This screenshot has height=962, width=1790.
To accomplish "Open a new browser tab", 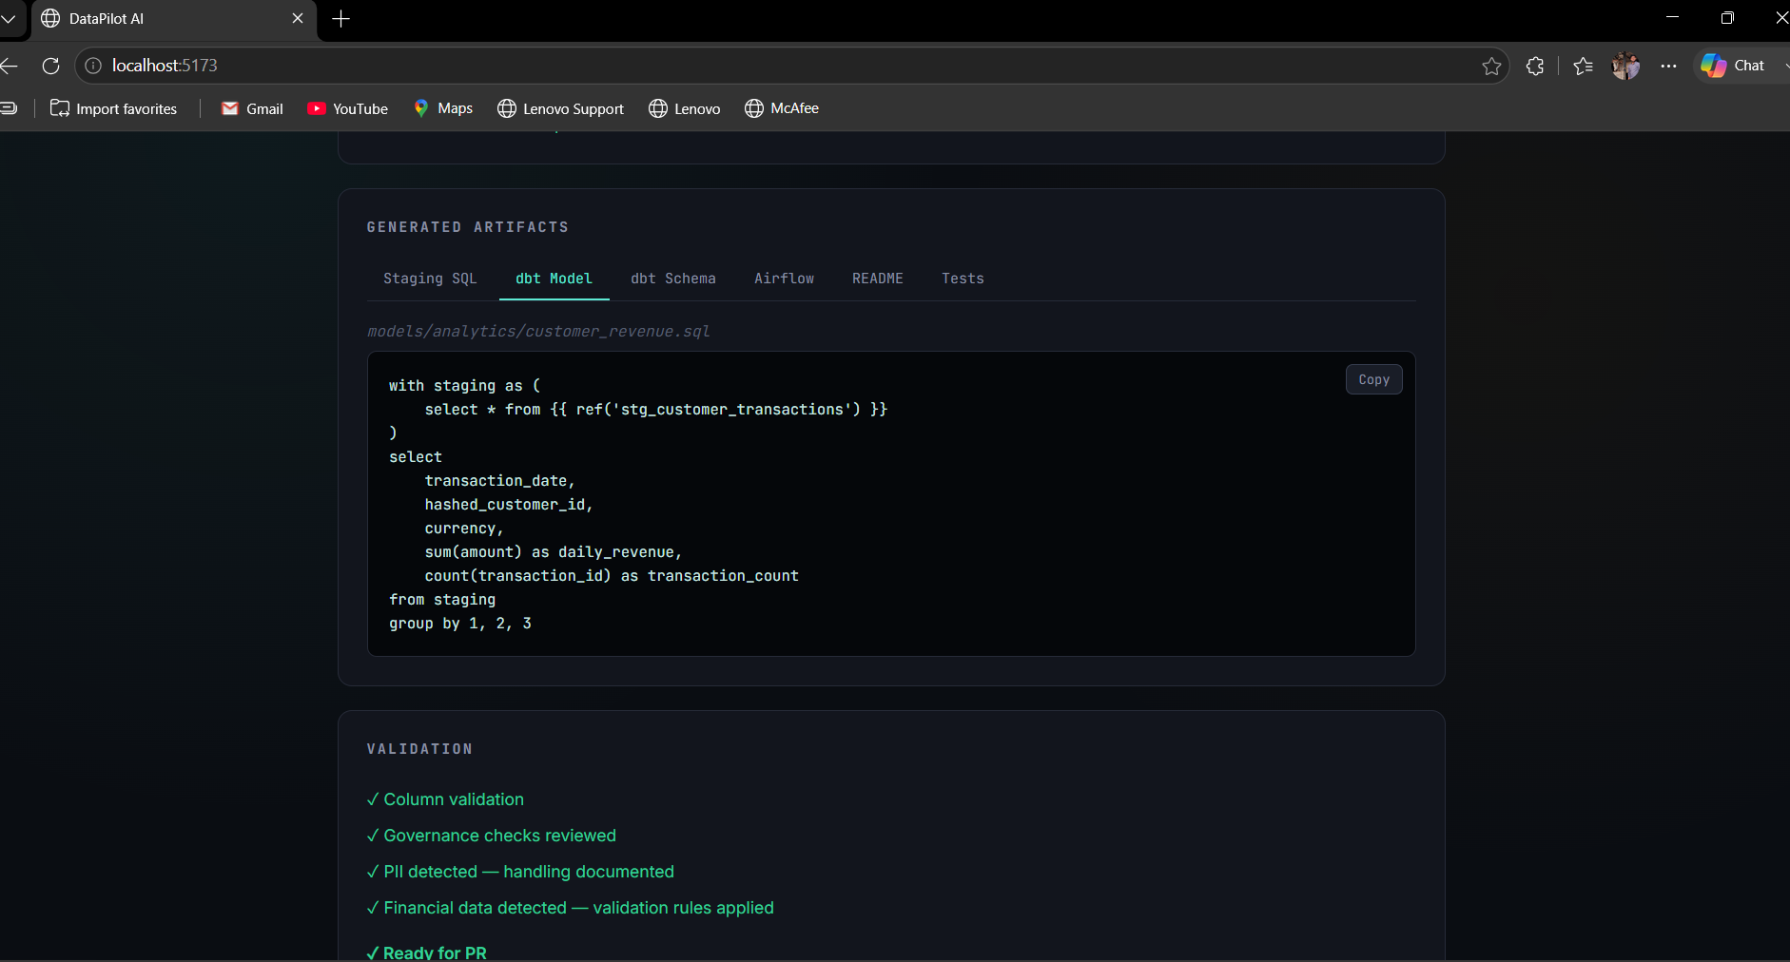I will (x=341, y=18).
